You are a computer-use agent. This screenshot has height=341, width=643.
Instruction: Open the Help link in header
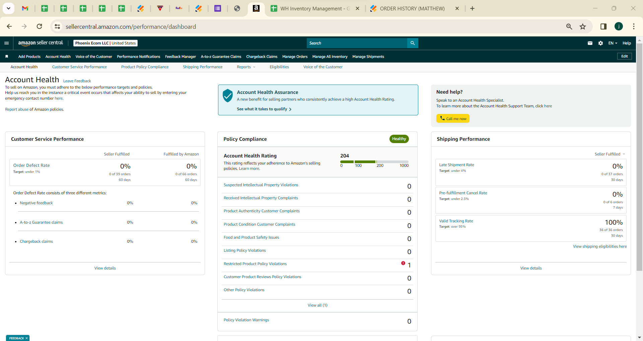pyautogui.click(x=627, y=43)
